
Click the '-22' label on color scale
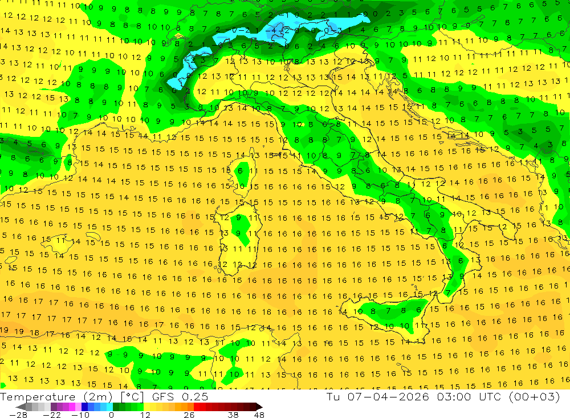[52, 415]
